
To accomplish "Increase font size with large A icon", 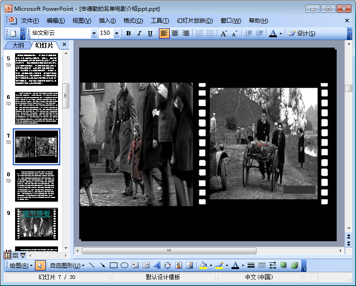I will [x=224, y=33].
